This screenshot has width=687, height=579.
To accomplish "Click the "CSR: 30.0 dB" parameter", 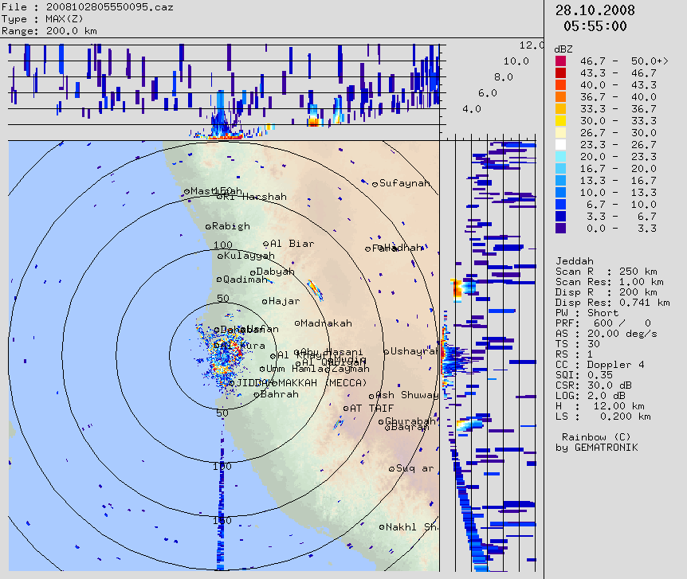I will (594, 385).
